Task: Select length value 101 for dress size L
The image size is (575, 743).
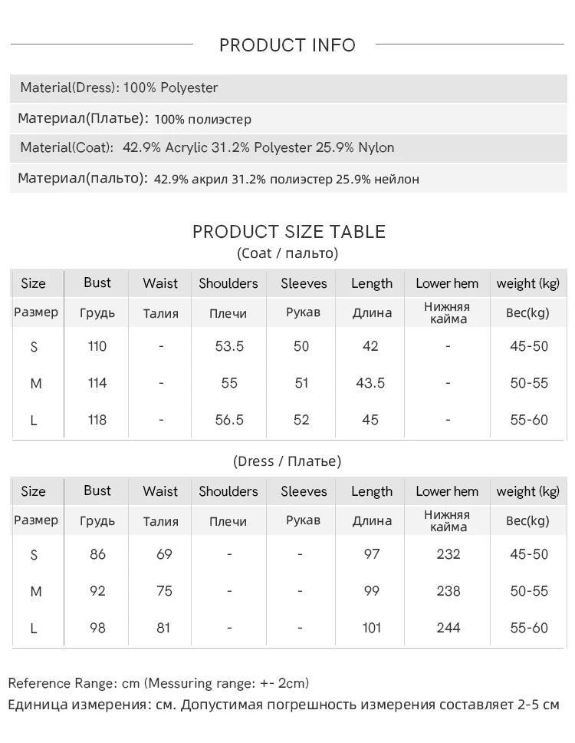Action: 371,628
